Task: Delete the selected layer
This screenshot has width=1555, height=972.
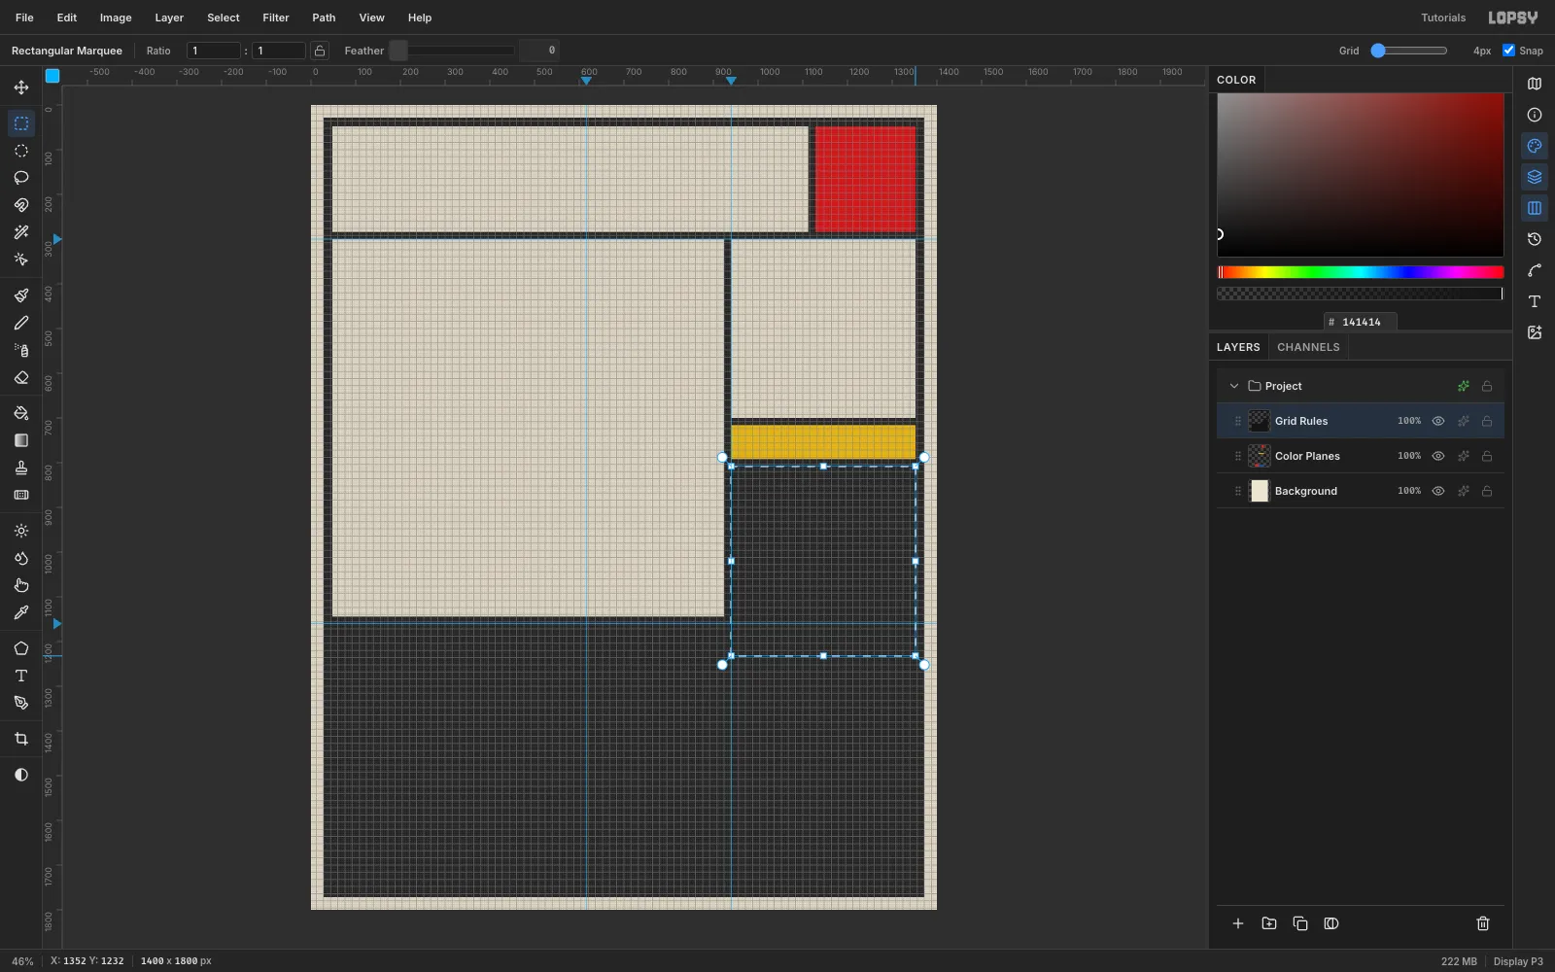Action: [x=1483, y=923]
